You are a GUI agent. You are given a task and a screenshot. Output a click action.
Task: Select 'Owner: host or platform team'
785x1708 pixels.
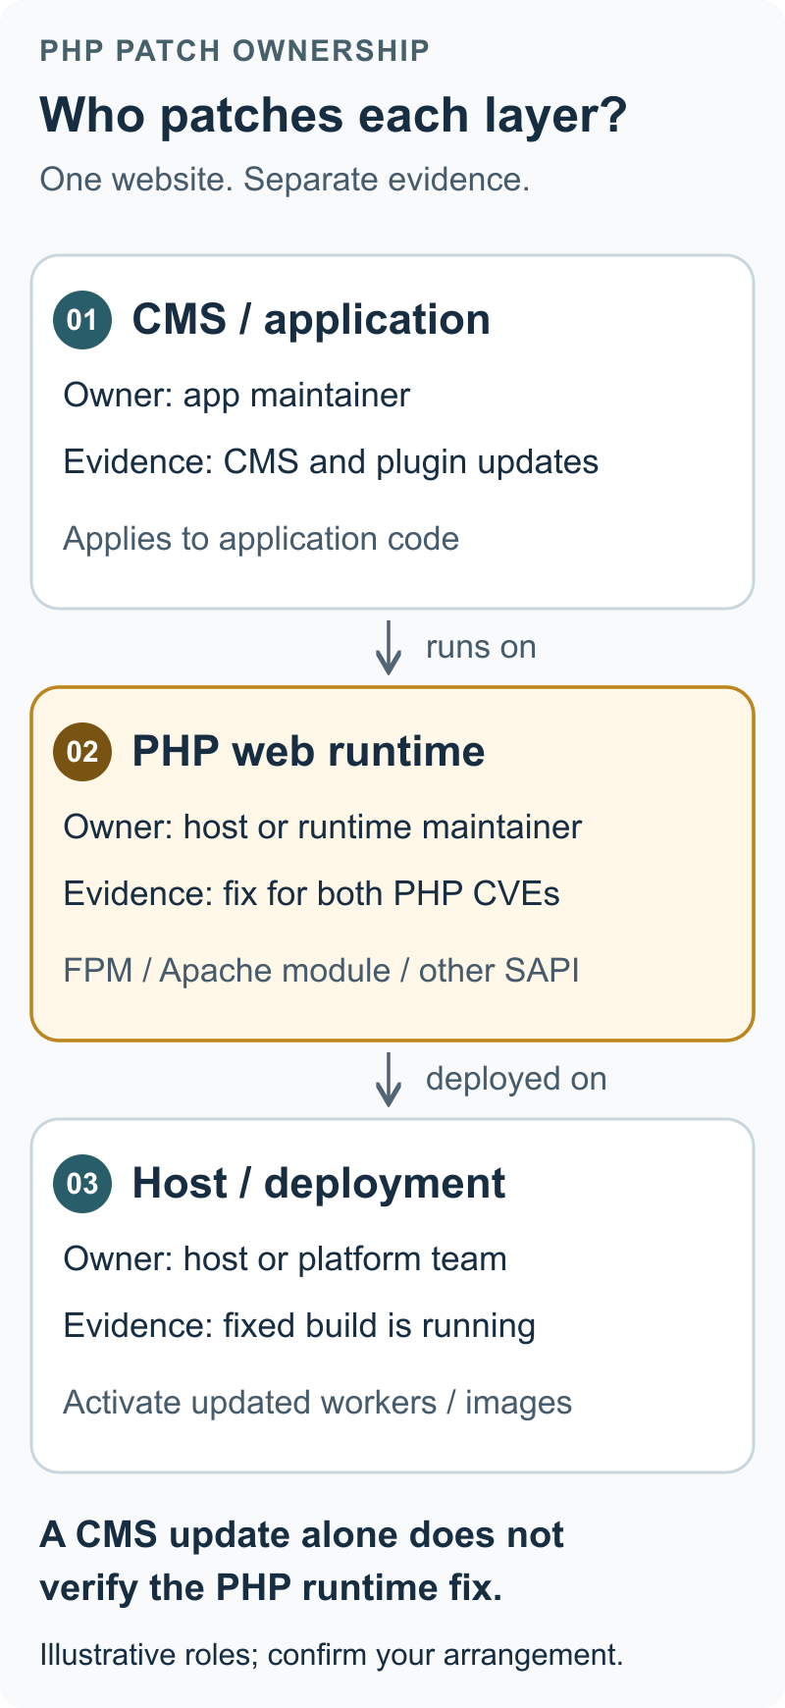286,1259
